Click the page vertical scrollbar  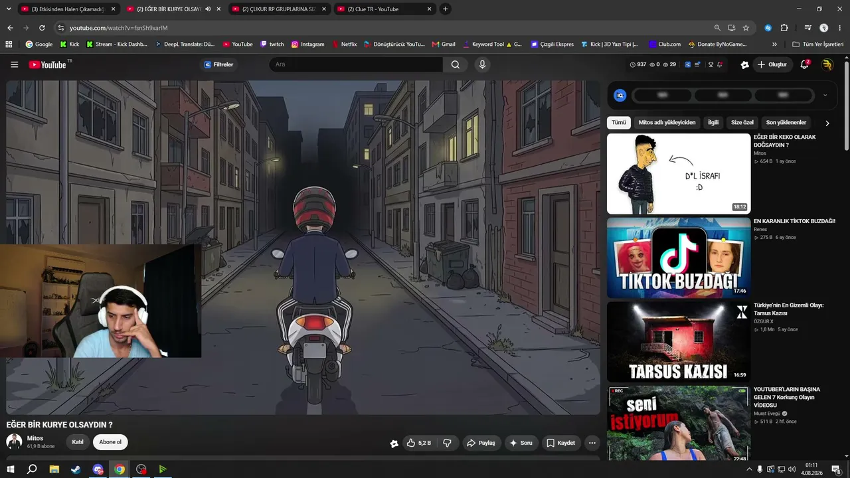(x=846, y=105)
